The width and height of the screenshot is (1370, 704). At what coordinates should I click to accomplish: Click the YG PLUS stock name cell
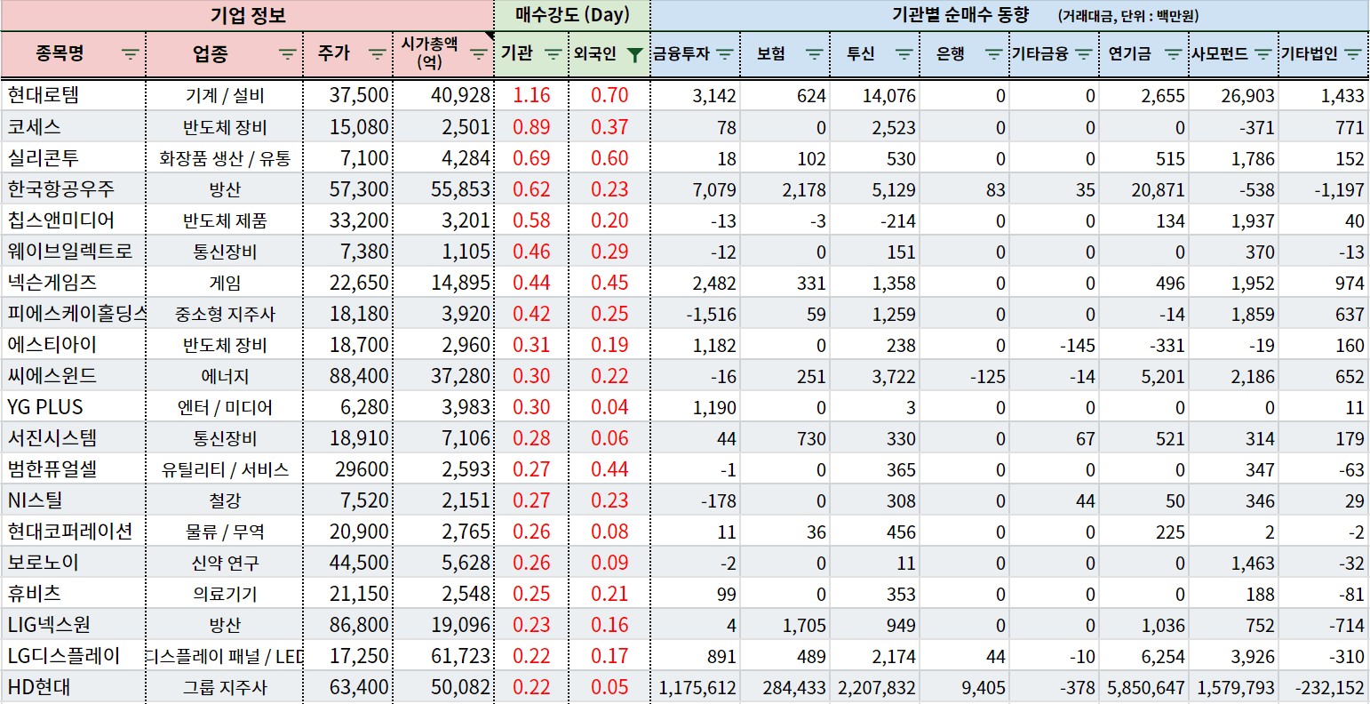click(x=73, y=406)
